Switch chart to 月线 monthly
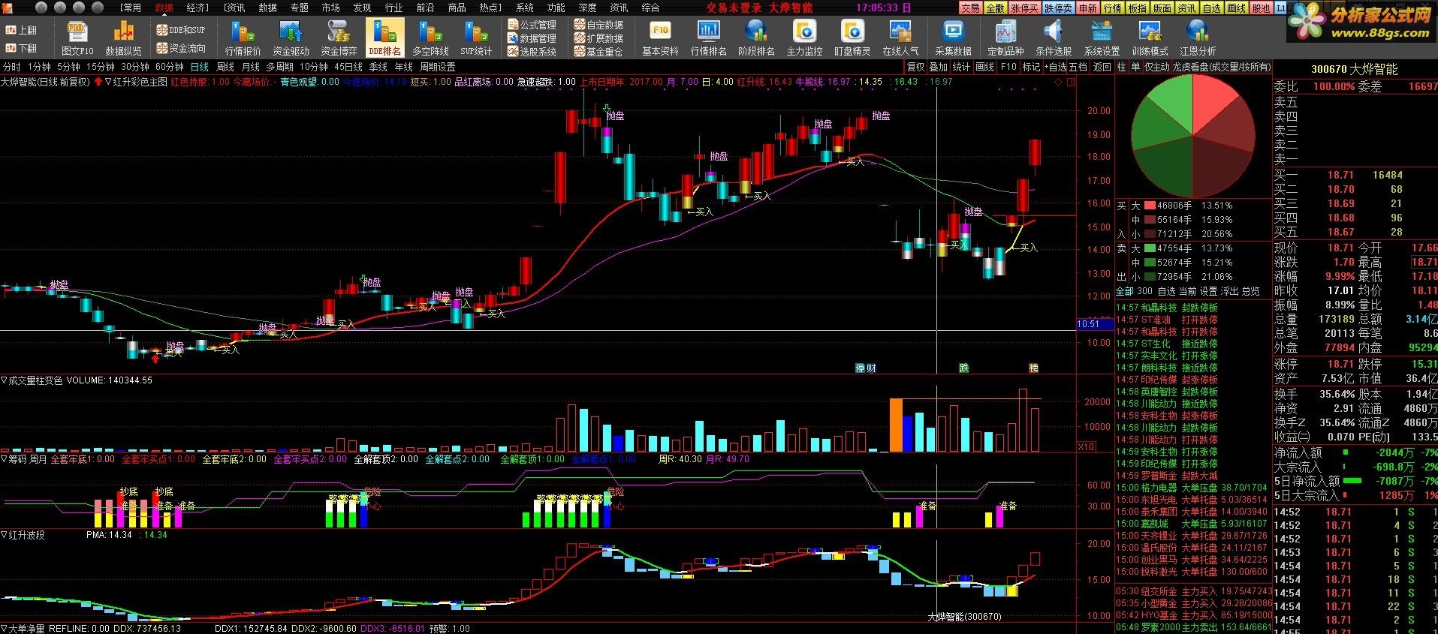Image resolution: width=1438 pixels, height=634 pixels. [x=250, y=67]
